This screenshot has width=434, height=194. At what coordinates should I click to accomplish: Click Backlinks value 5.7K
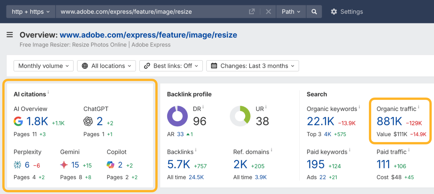tap(178, 165)
